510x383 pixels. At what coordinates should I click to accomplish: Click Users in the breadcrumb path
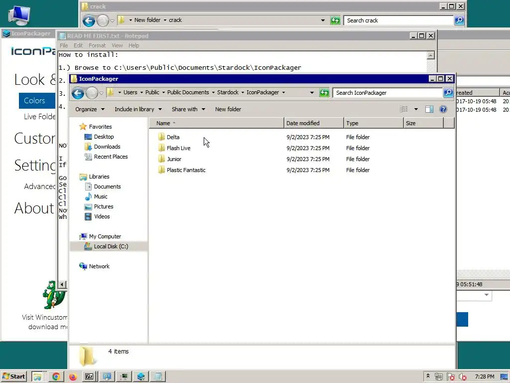[130, 92]
